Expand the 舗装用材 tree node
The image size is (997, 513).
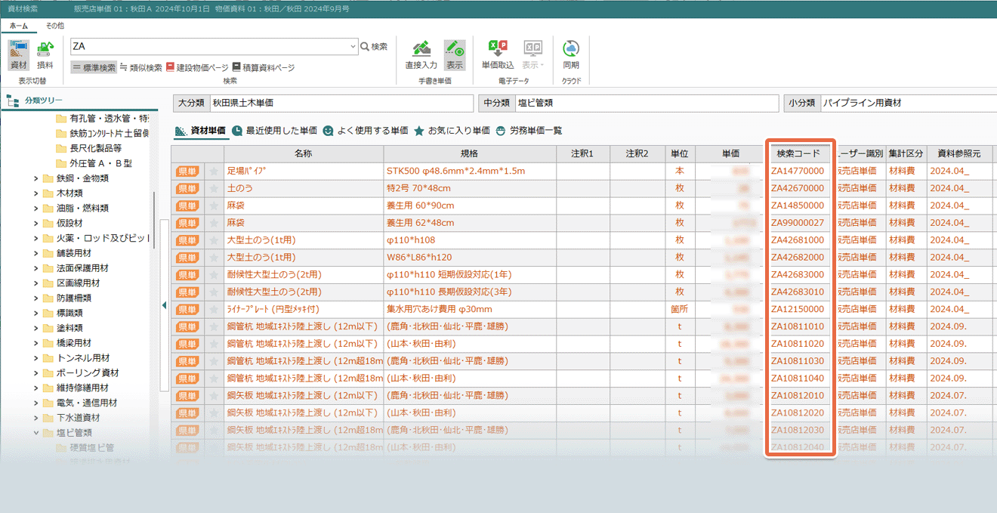(36, 253)
